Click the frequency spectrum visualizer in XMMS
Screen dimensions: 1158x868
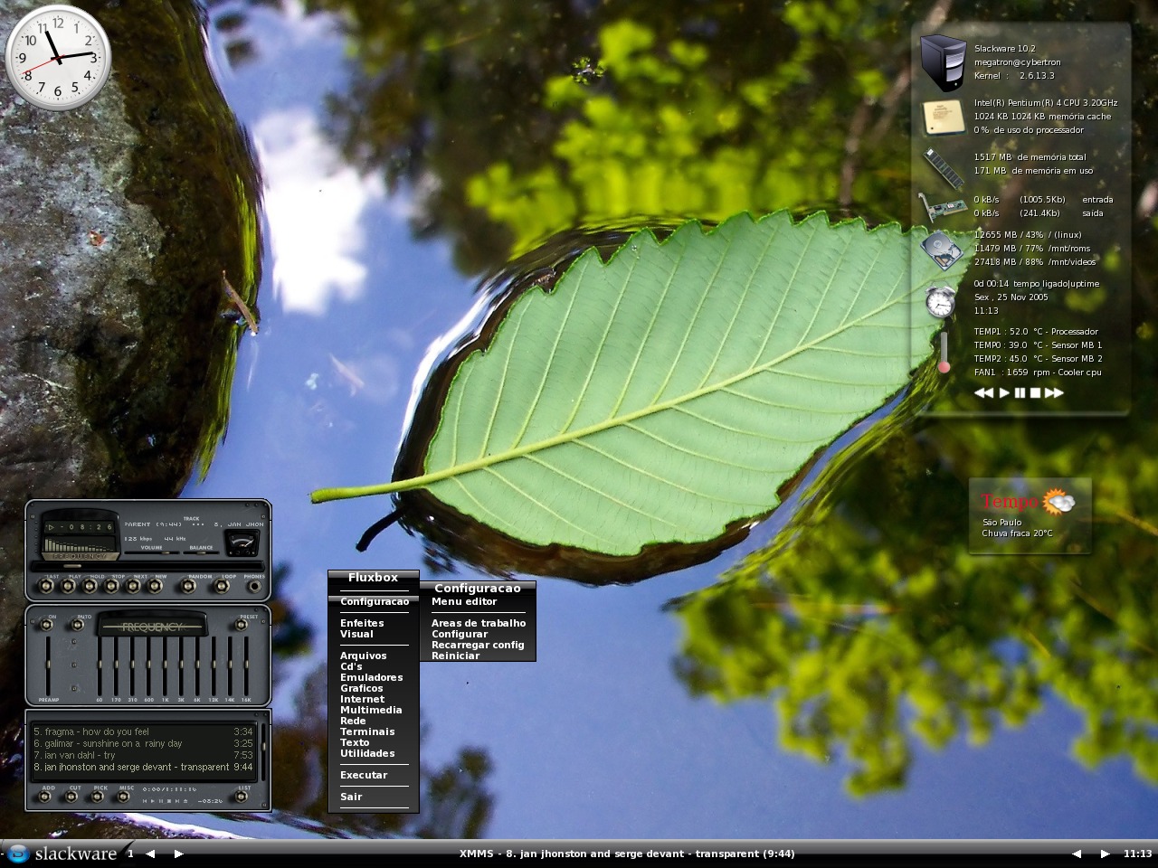point(81,544)
